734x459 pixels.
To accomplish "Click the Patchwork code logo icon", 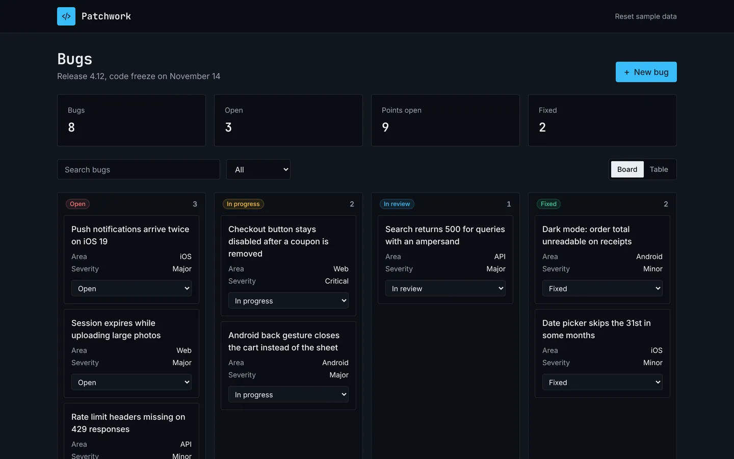I will click(x=66, y=16).
